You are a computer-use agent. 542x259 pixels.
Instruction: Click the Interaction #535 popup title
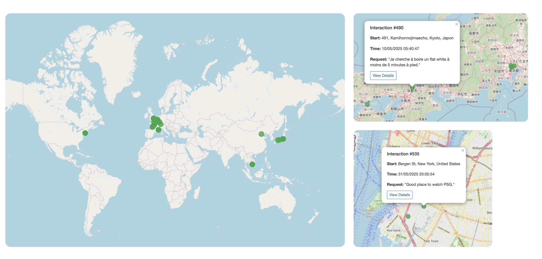pyautogui.click(x=403, y=154)
